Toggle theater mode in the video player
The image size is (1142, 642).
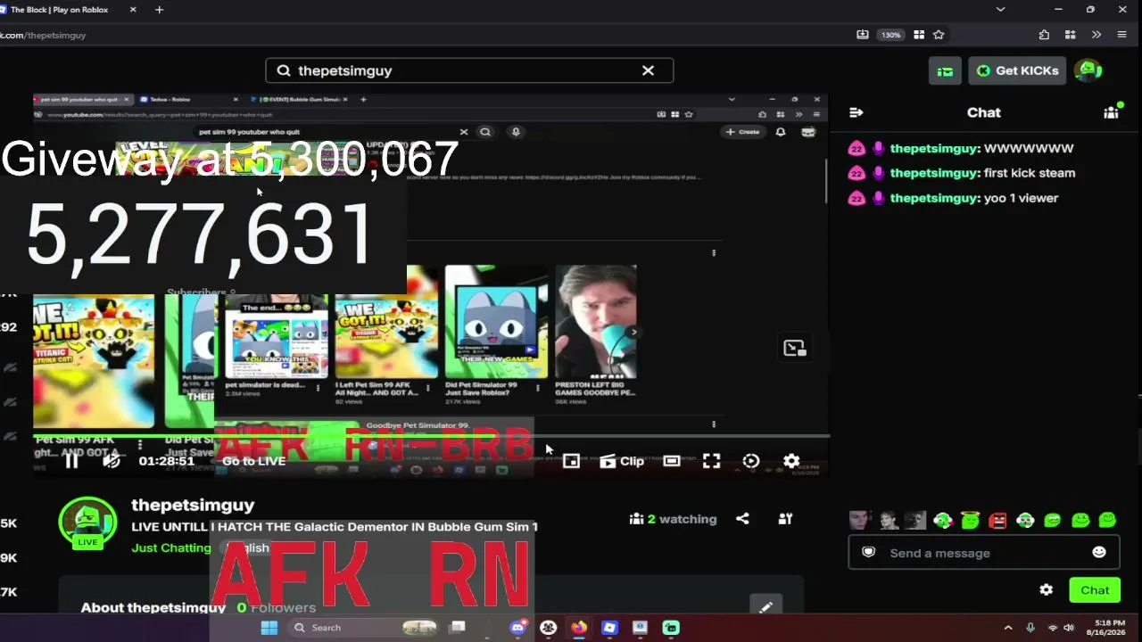[x=672, y=461]
